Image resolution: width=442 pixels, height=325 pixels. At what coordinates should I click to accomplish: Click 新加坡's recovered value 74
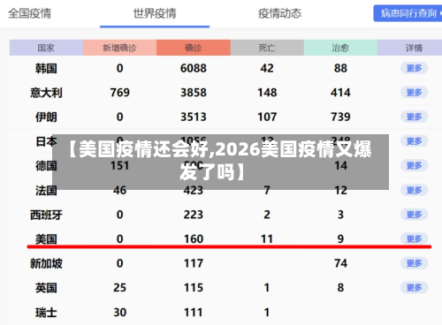tap(340, 263)
